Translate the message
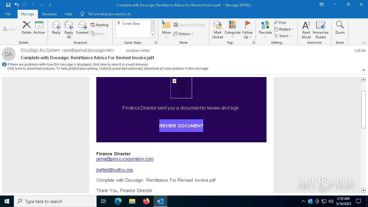368x207 pixels. (265, 29)
